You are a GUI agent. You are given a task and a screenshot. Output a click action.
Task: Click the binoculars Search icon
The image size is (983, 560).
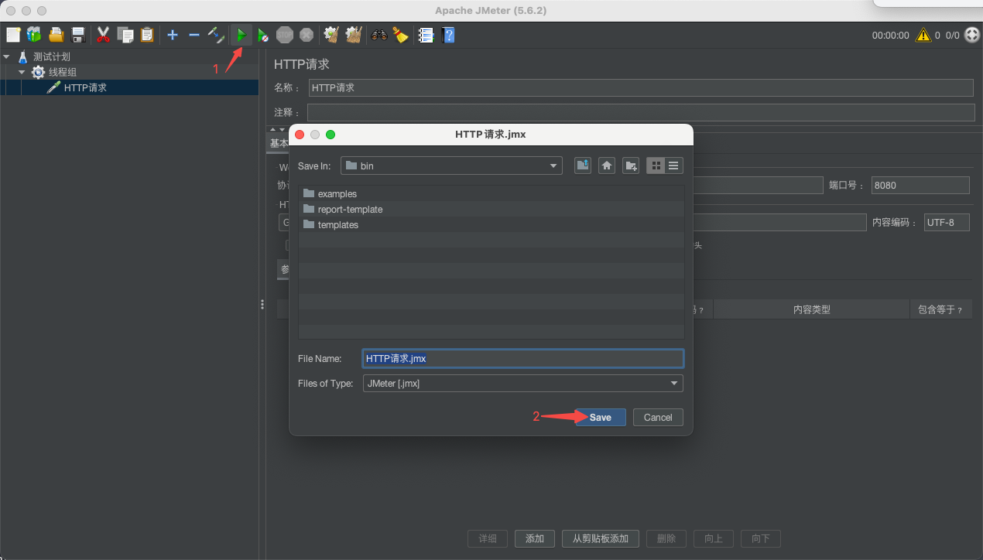(x=378, y=35)
